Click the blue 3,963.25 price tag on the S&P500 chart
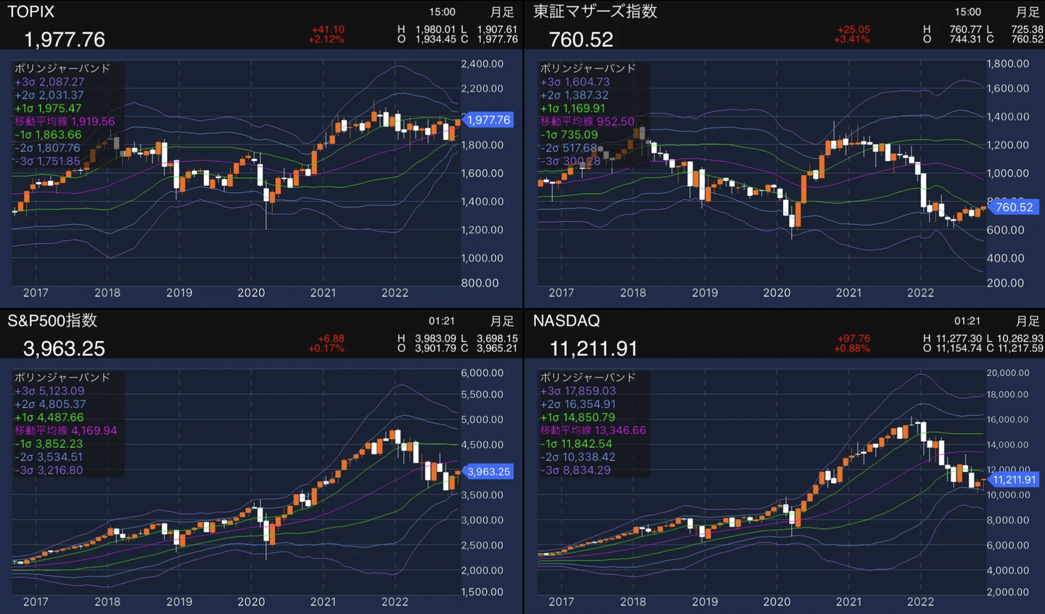 click(488, 472)
